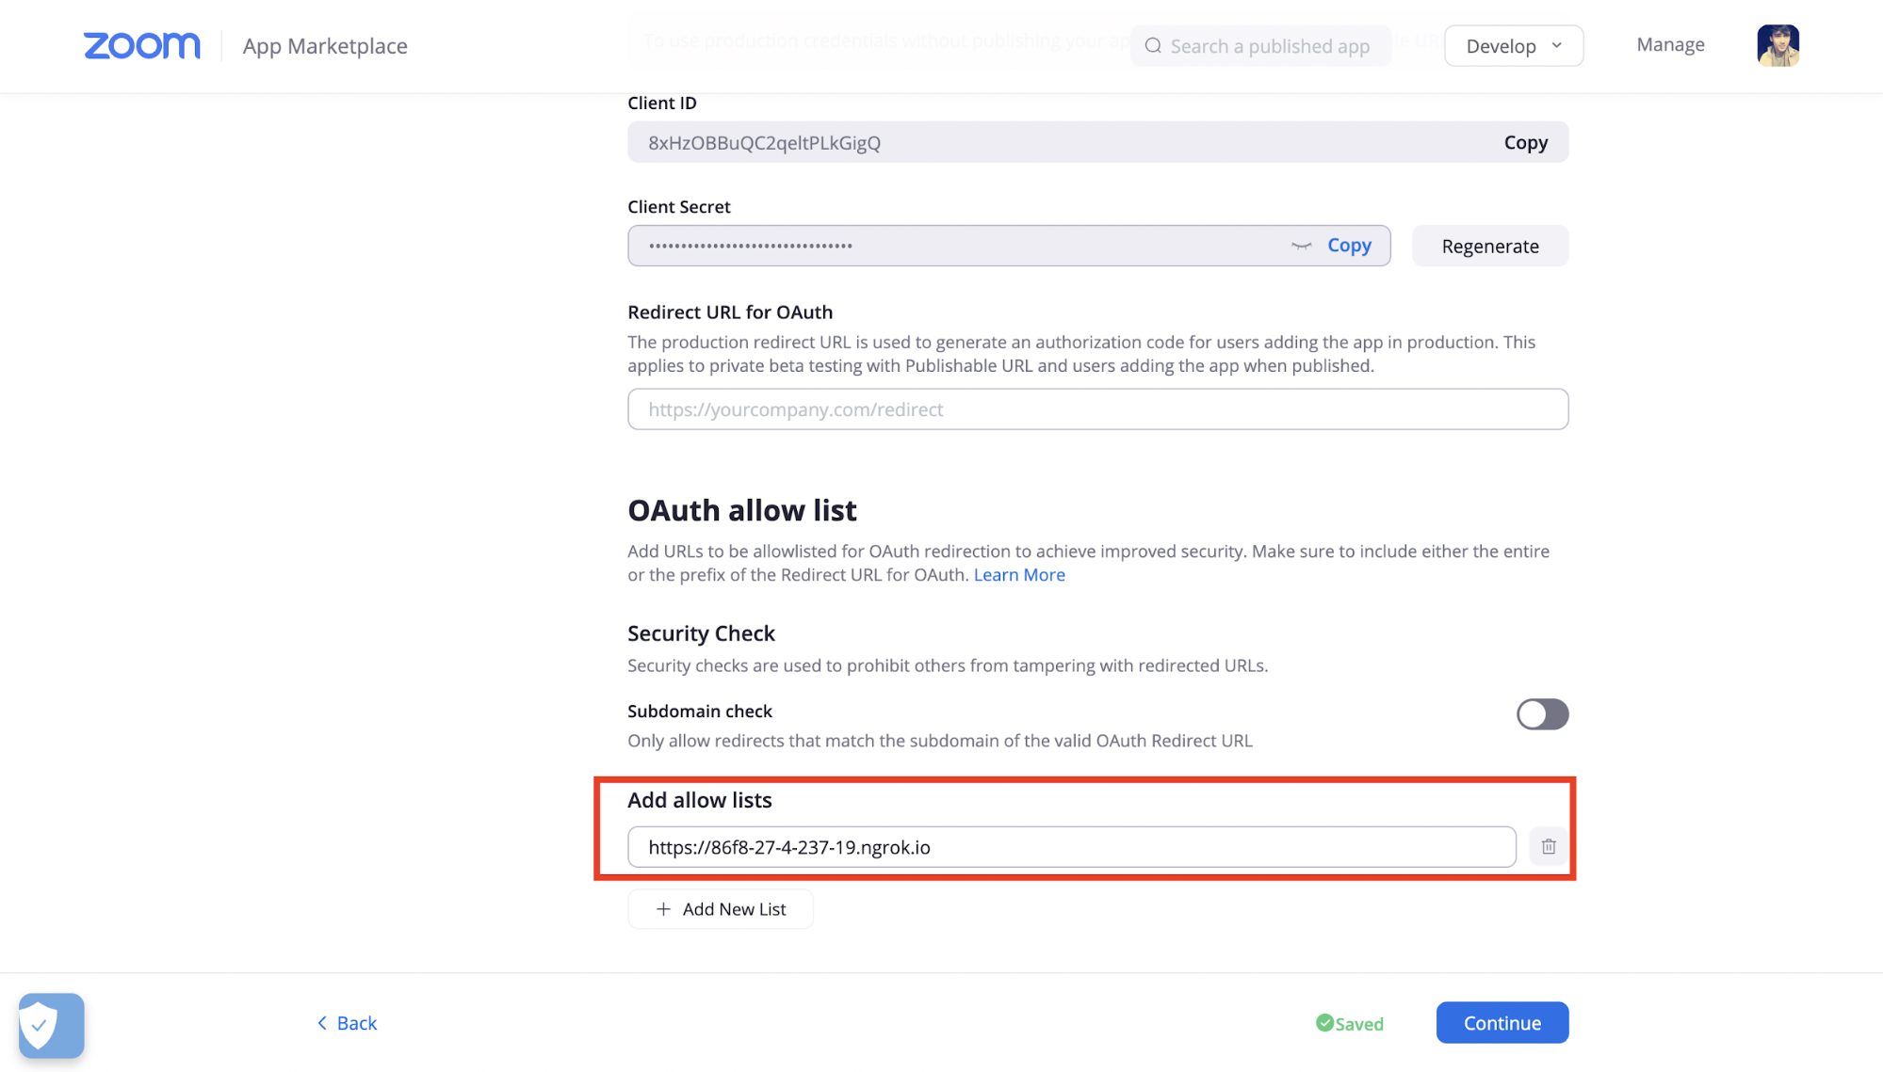Viewport: 1883px width, 1072px height.
Task: Enable the Subdomain check toggle
Action: [x=1542, y=713]
